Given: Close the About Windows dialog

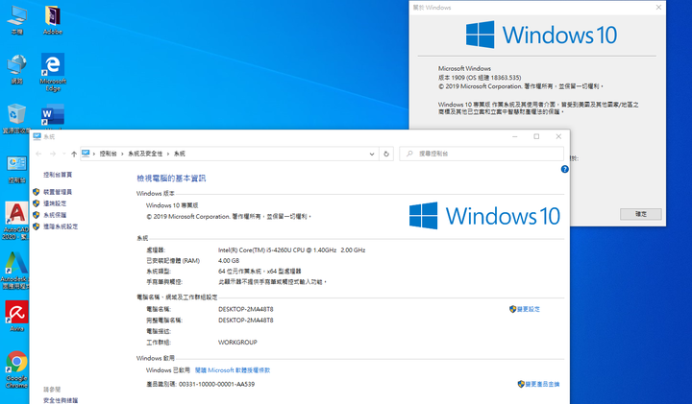Looking at the screenshot, I should 658,8.
